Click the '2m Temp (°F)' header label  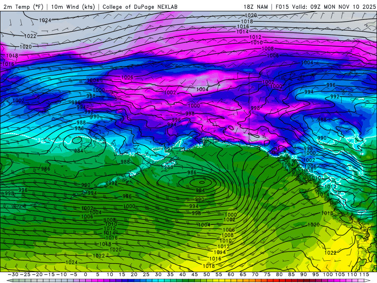coord(23,7)
